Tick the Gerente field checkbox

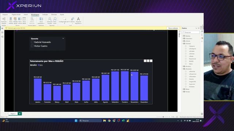tap(186, 79)
